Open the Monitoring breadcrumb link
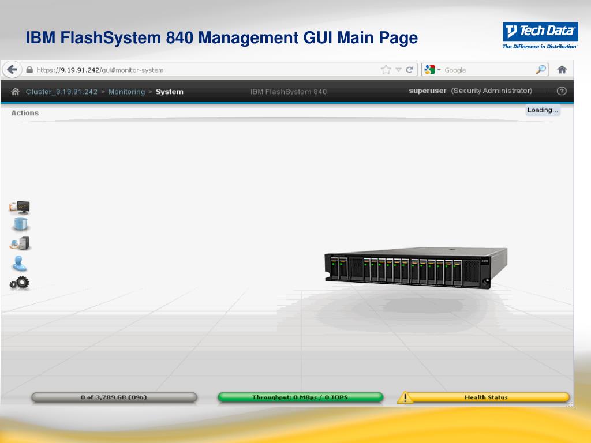 point(126,92)
